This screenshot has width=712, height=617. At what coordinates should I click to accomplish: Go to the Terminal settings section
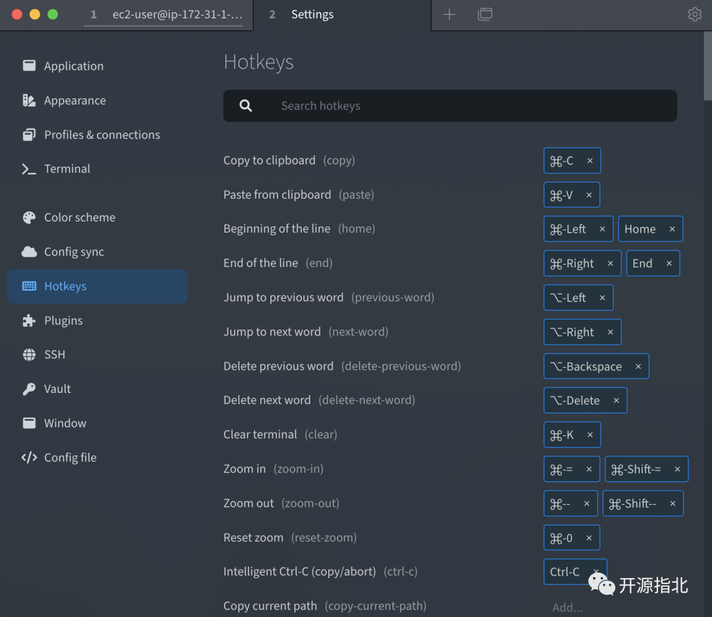[x=67, y=169]
